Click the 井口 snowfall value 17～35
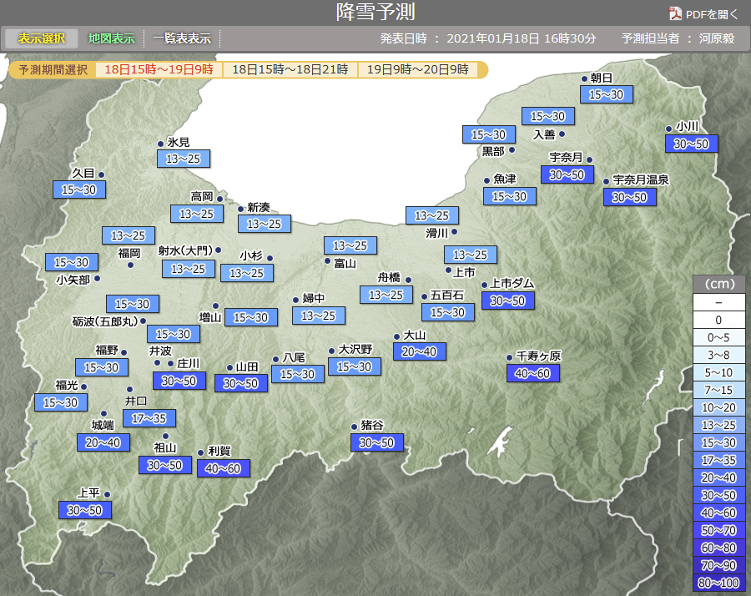 point(149,418)
